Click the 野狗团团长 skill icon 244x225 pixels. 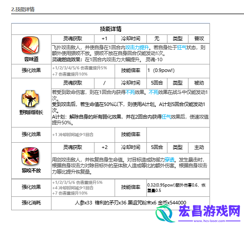(30, 98)
